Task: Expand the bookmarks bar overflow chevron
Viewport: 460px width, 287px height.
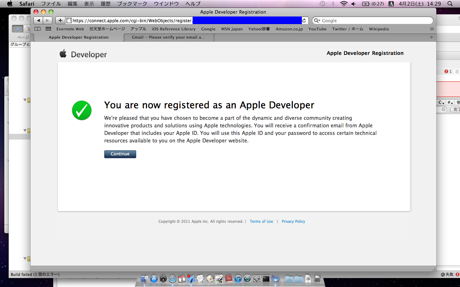Action: [x=432, y=29]
